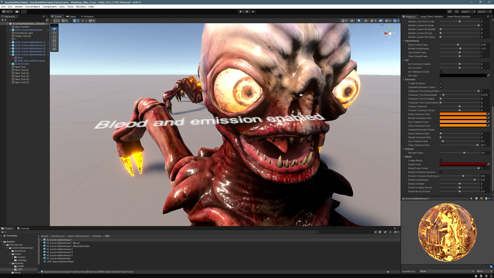Screen dimensions: 494x278
Task: Collapse the Emission section in Inspector
Action: click(404, 79)
